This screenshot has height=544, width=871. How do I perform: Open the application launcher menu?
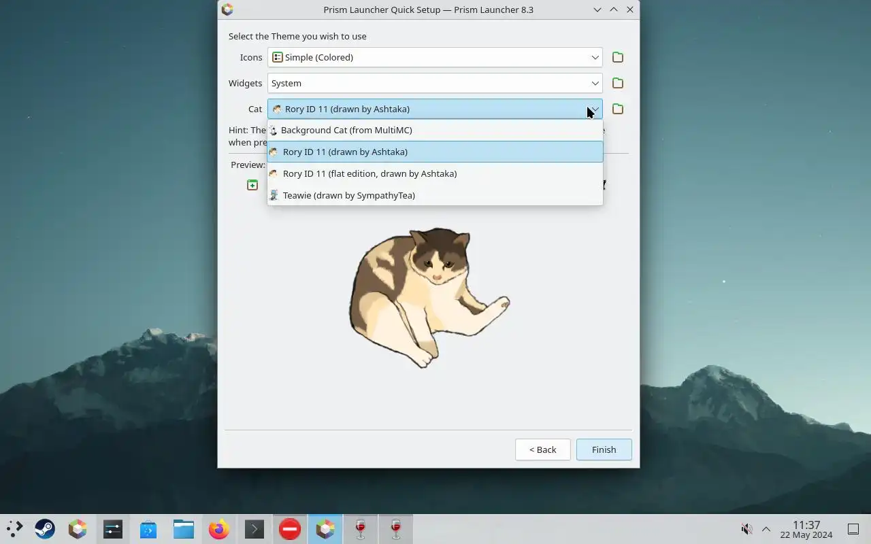click(14, 528)
